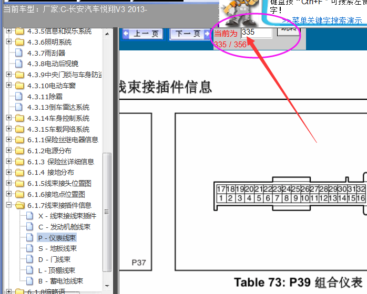Select 4.3.9中央门锁与车身防盗 item
The image size is (367, 294).
(x=64, y=75)
